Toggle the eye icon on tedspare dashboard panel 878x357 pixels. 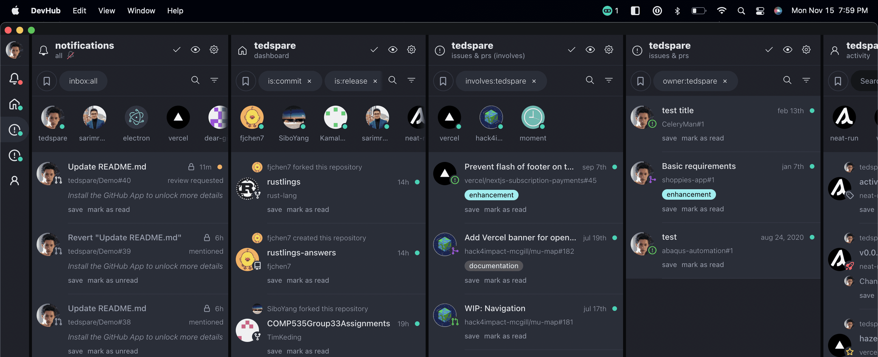(x=393, y=49)
